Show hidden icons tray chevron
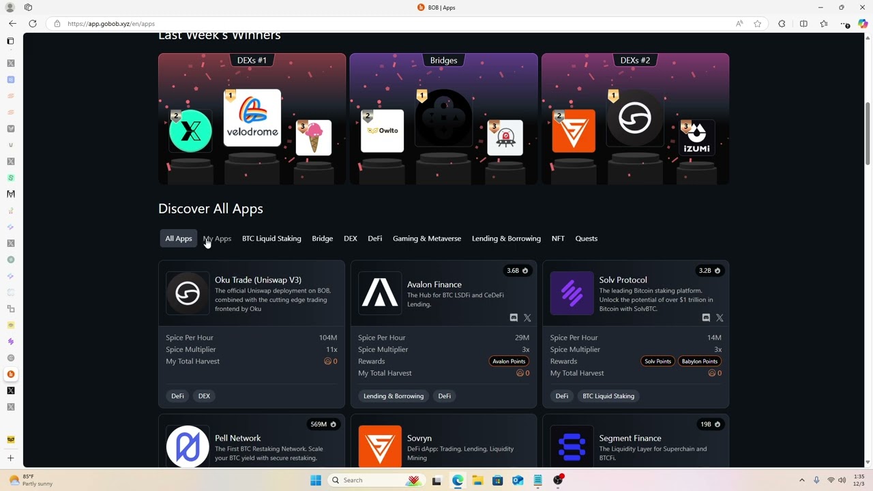The image size is (873, 491). (x=802, y=480)
